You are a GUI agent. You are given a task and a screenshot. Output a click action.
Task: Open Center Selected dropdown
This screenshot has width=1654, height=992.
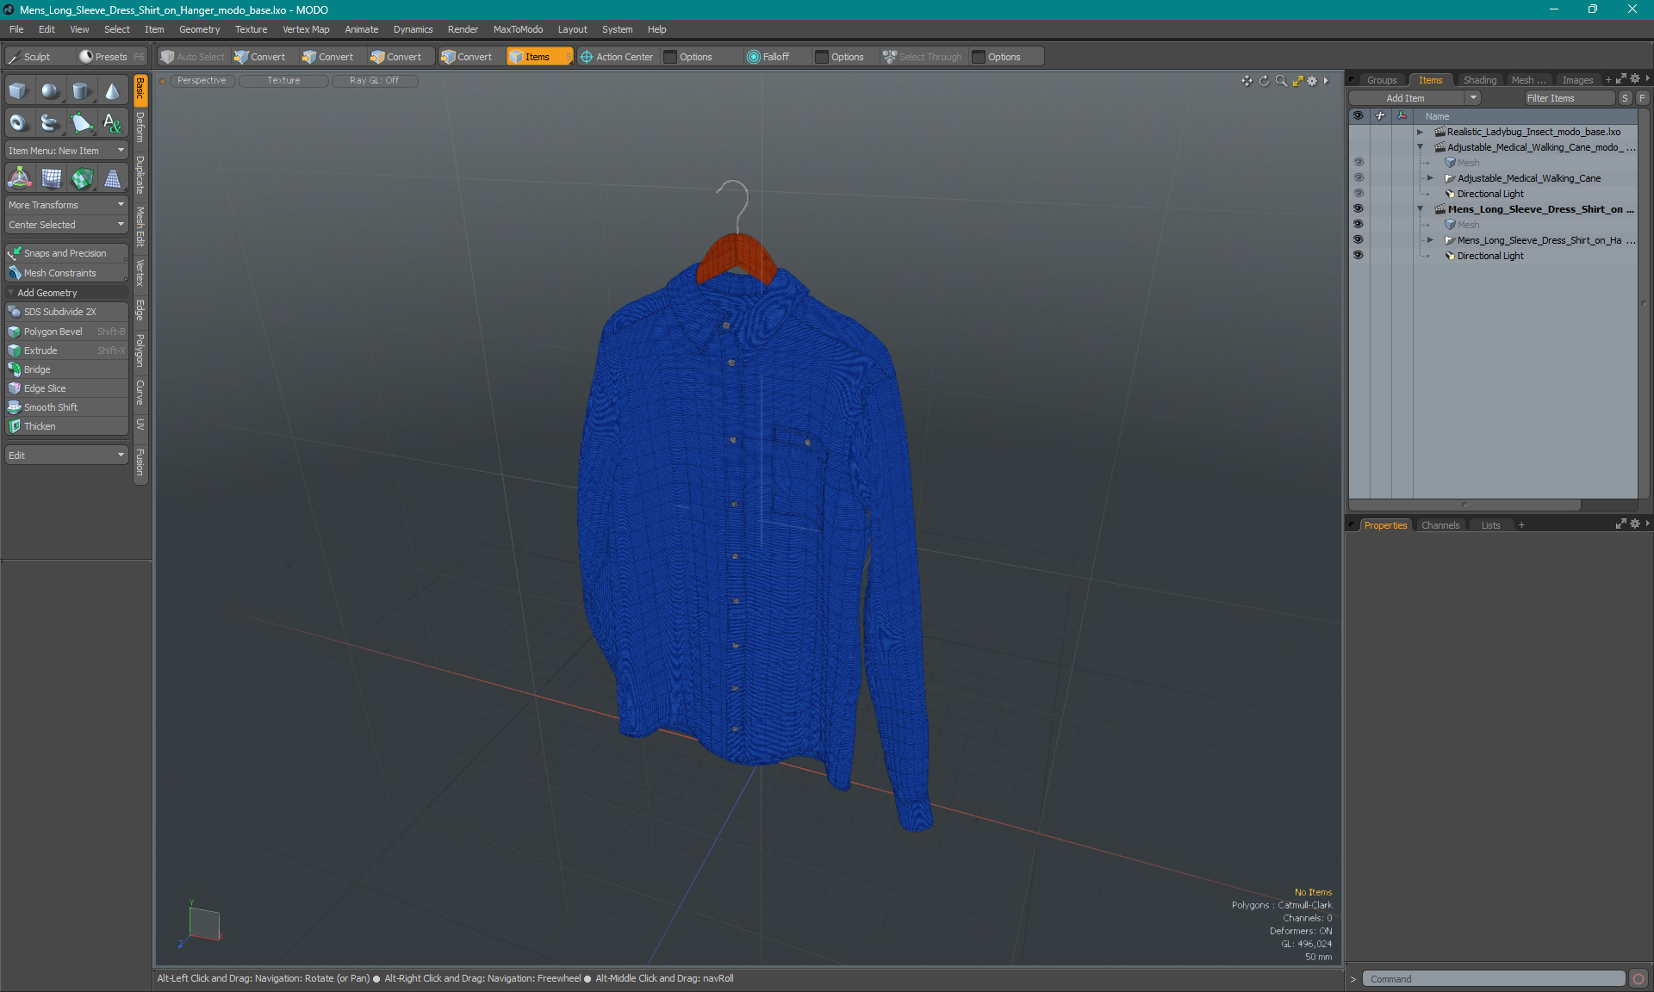point(67,225)
